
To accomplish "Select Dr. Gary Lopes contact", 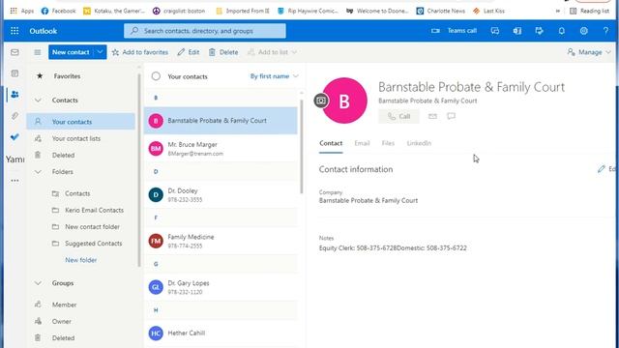I will [x=221, y=287].
